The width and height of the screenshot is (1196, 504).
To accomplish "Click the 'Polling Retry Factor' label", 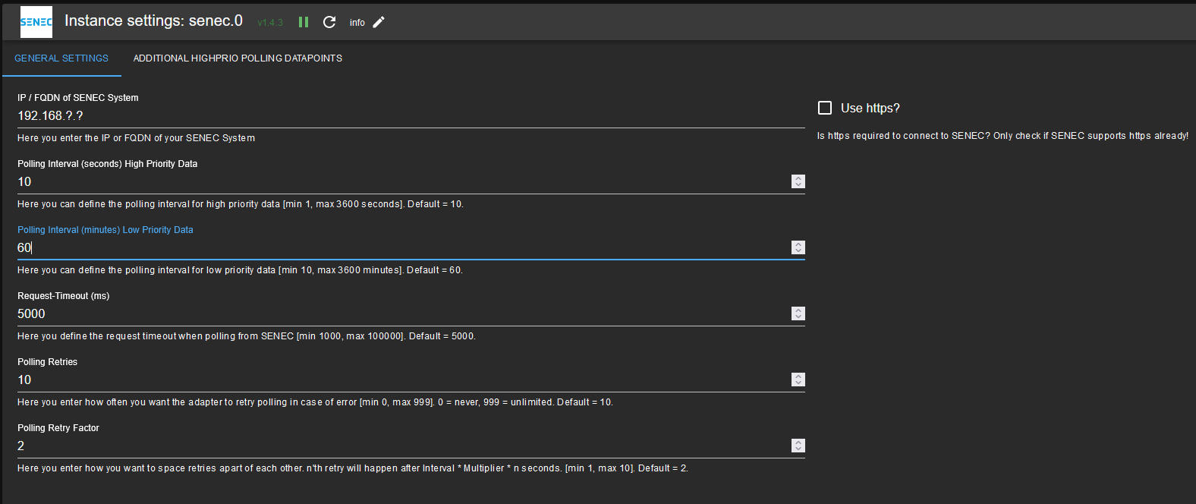I will [58, 428].
